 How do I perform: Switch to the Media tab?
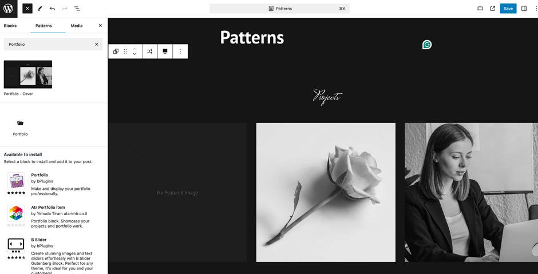77,26
